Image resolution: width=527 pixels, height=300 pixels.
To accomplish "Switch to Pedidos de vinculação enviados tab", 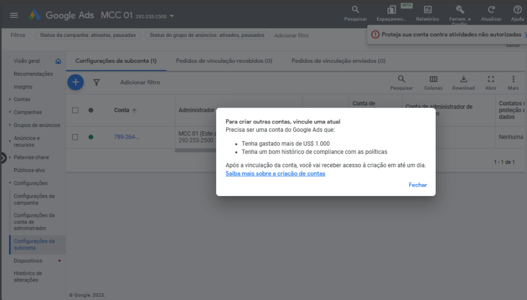I will (338, 61).
